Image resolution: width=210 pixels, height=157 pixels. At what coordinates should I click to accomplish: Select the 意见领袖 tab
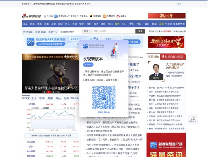(x=153, y=57)
